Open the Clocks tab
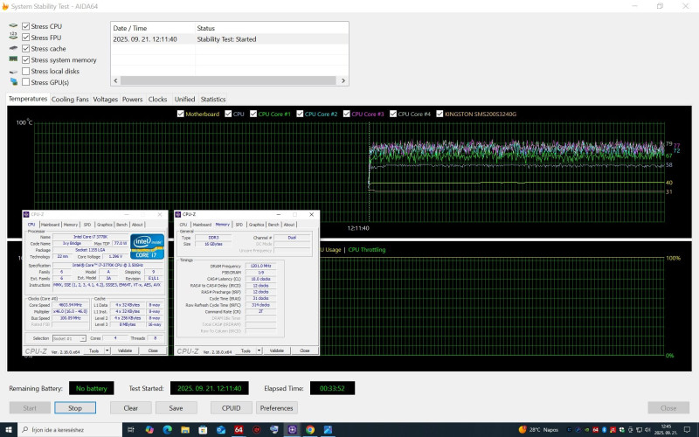The width and height of the screenshot is (699, 437). pos(157,99)
